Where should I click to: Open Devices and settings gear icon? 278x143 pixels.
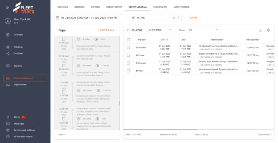8,130
